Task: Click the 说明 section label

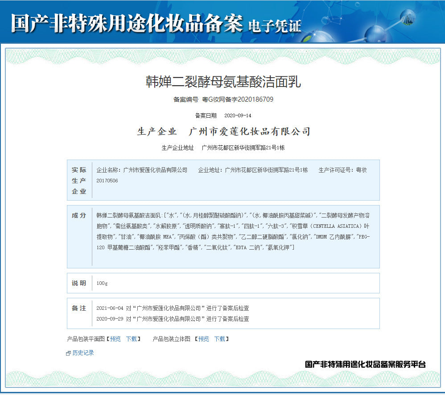Action: point(79,283)
